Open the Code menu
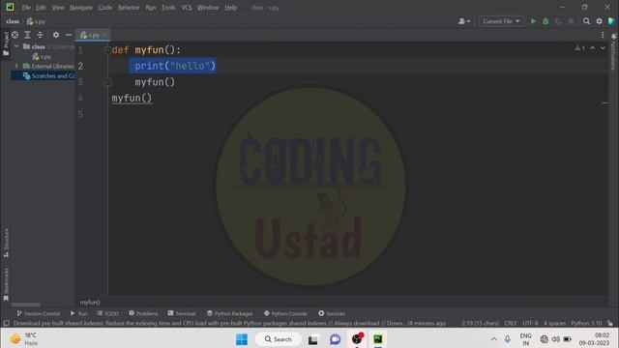The width and height of the screenshot is (619, 348). point(105,8)
